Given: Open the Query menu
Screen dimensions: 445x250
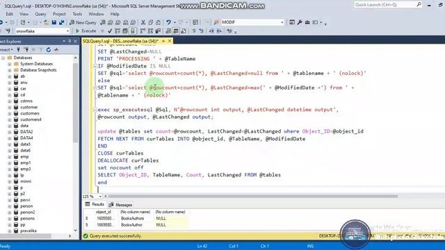Looking at the screenshot, I should click(40, 14).
